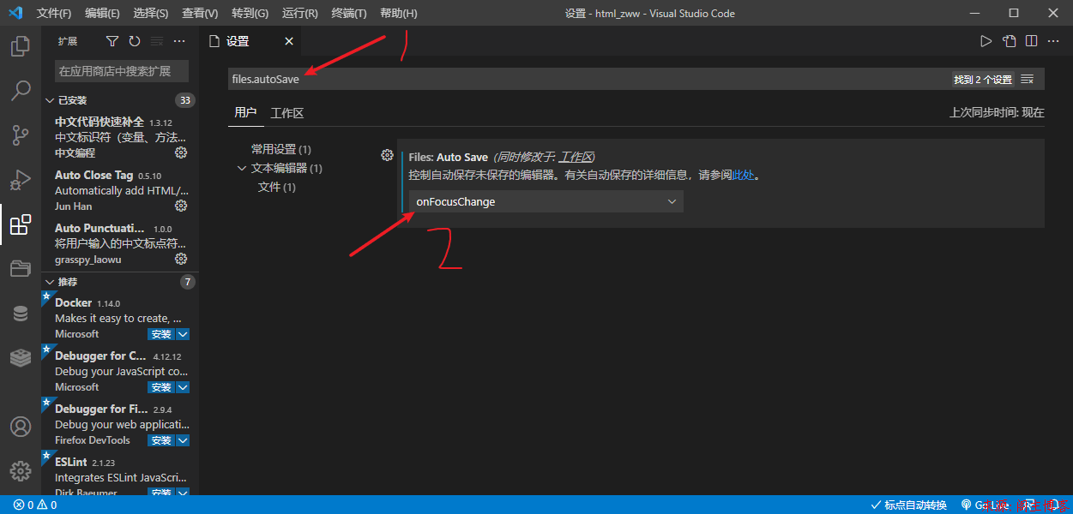Open the 编辑(E) menu
The image size is (1073, 514).
point(103,13)
